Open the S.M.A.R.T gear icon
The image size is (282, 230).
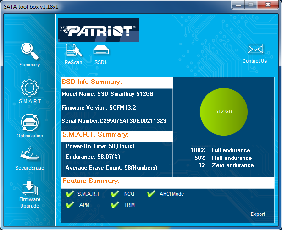(x=30, y=88)
